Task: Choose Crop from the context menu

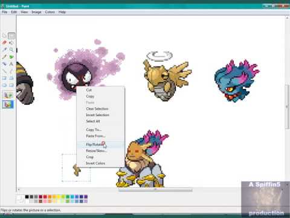Action: (x=101, y=157)
